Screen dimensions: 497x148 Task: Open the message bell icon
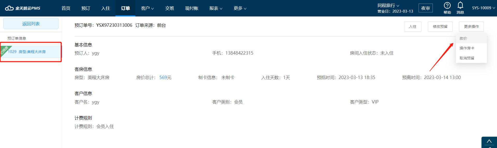(460, 5)
